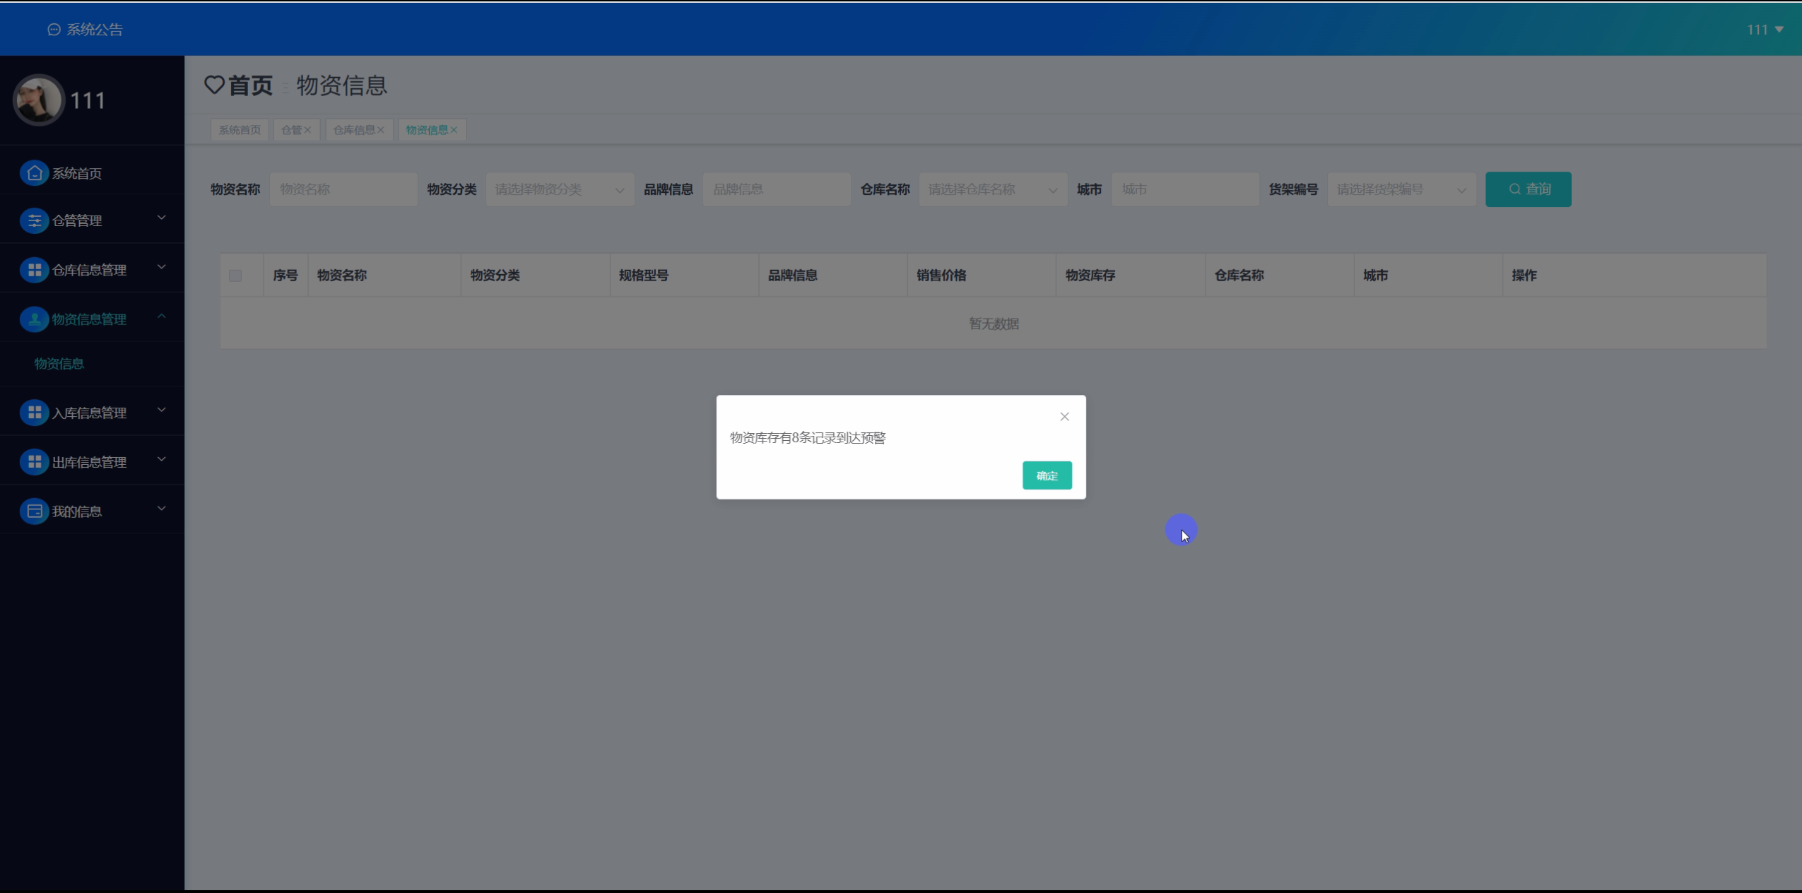Open the 仓库名称 dropdown
The image size is (1802, 893).
[992, 189]
